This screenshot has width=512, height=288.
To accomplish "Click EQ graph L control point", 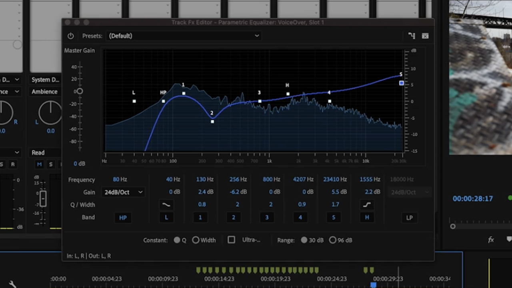I will 134,101.
